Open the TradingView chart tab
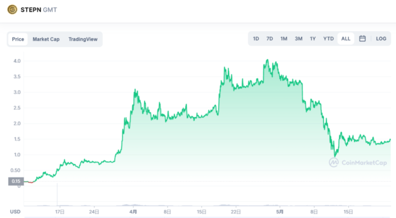 click(83, 39)
